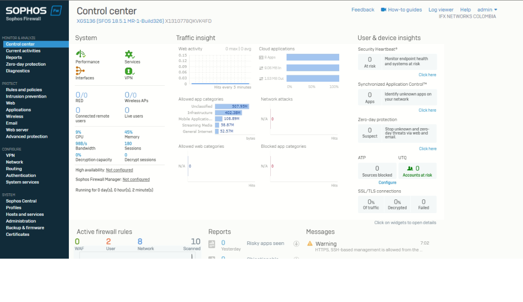Click the Yesterday reports icon
Viewport: 523px width, 302px height.
(212, 244)
